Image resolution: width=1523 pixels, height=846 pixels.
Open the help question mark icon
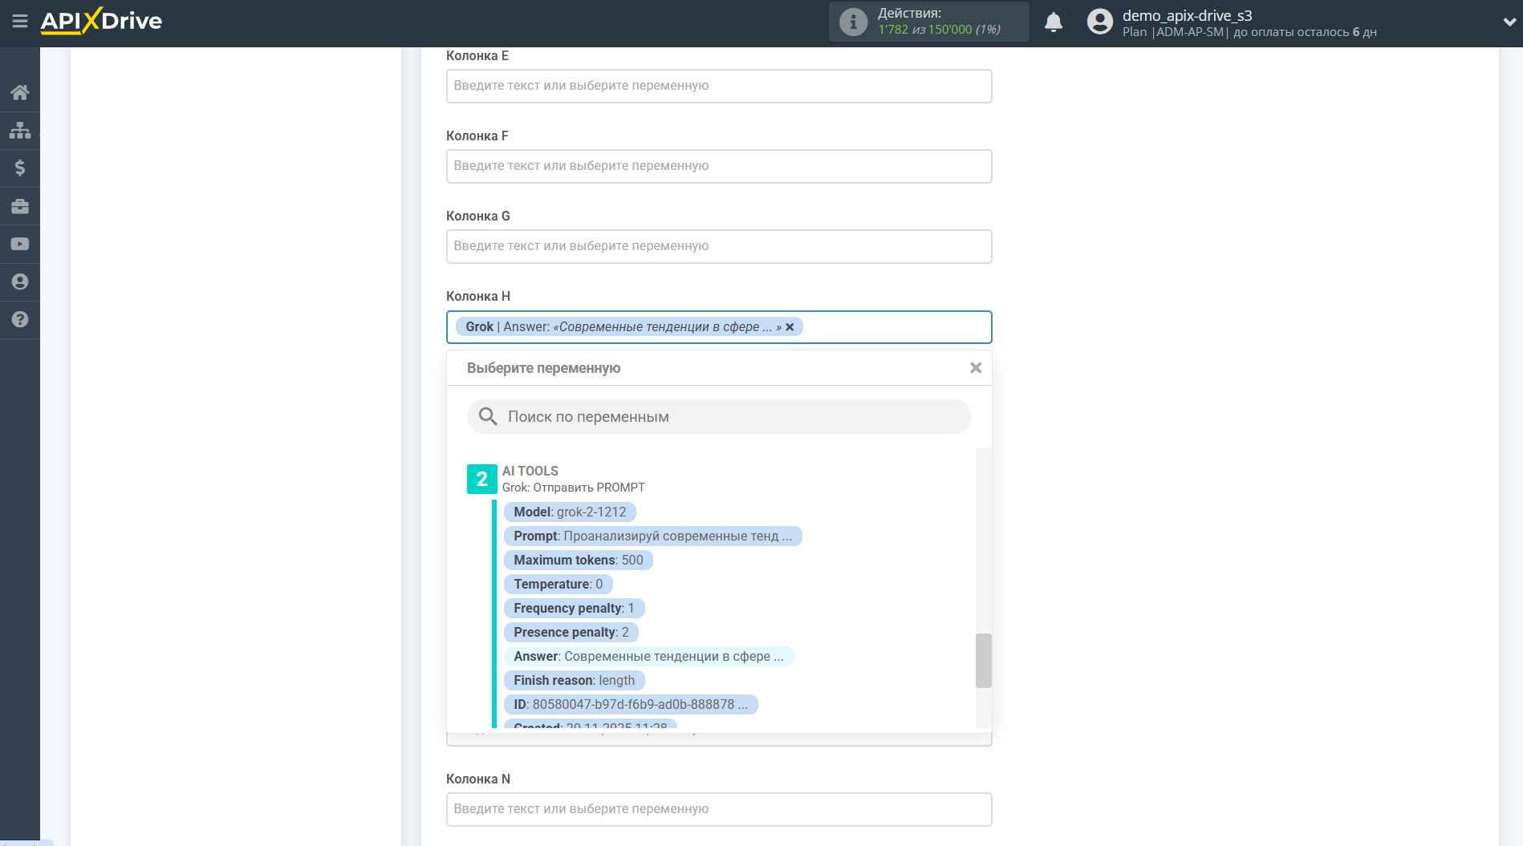tap(20, 319)
